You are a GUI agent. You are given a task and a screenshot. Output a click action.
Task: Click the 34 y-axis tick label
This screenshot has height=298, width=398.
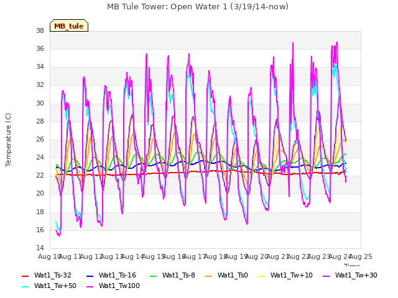pyautogui.click(x=40, y=66)
